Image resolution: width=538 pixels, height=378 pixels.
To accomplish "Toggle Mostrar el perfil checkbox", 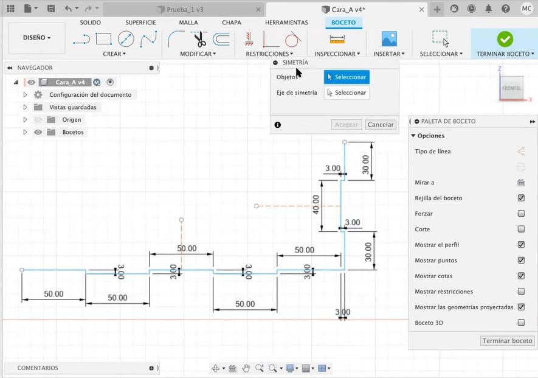I will 521,245.
